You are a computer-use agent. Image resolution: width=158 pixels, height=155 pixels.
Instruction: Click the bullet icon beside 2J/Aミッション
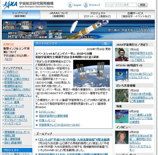37,112
